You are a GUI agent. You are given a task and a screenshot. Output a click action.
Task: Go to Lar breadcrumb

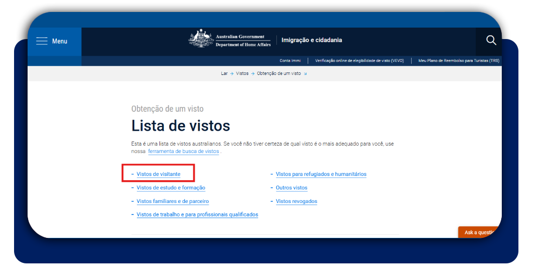tap(224, 73)
